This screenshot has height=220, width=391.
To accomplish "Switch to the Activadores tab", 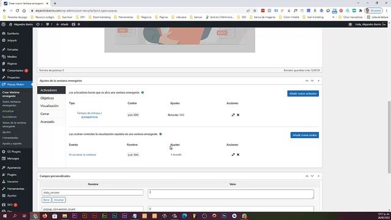I will 51,90.
